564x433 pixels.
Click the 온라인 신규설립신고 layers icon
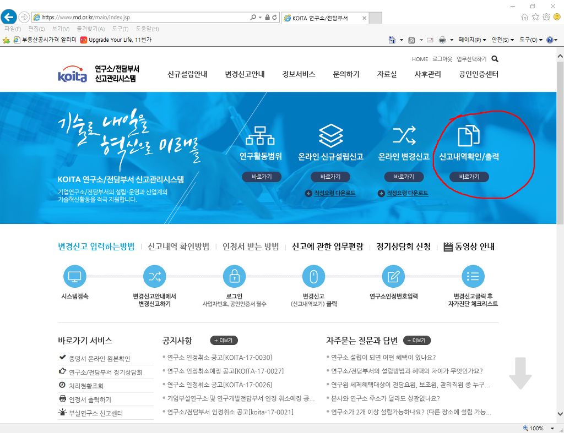point(331,135)
